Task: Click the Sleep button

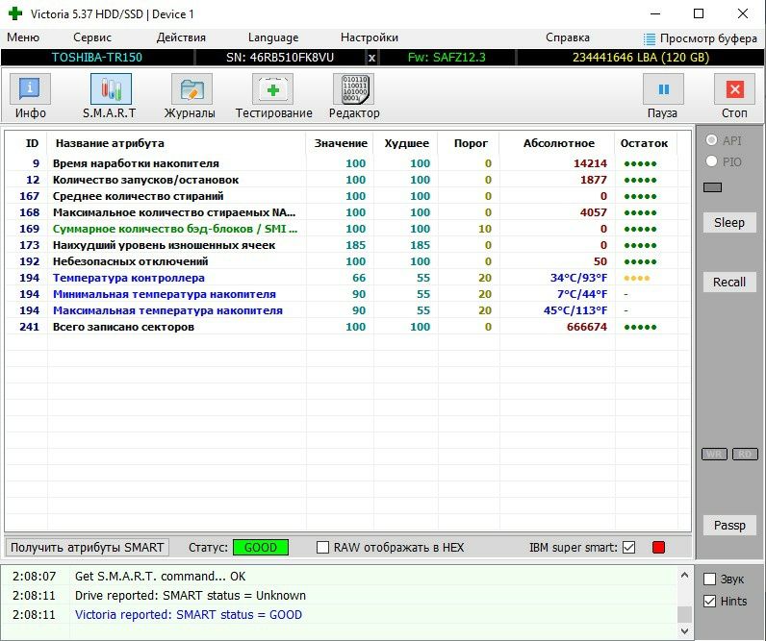Action: click(729, 222)
